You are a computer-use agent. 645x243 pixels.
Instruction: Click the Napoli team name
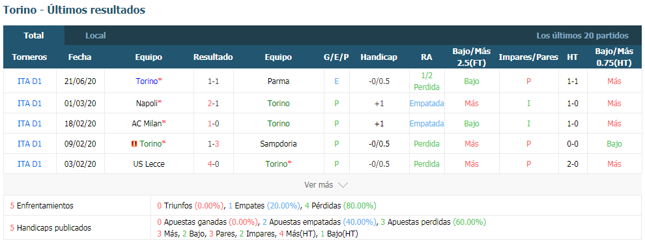147,104
